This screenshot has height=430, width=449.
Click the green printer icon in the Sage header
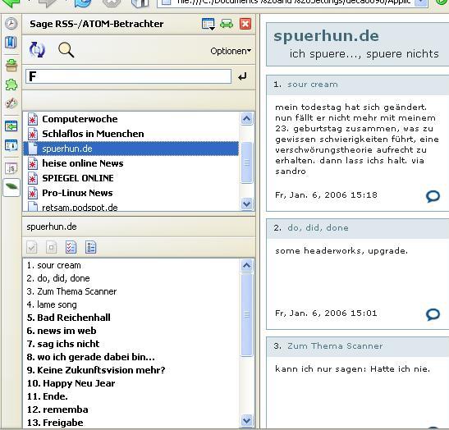227,24
